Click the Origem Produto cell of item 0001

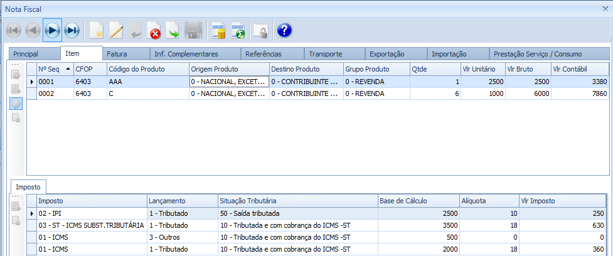tap(228, 81)
